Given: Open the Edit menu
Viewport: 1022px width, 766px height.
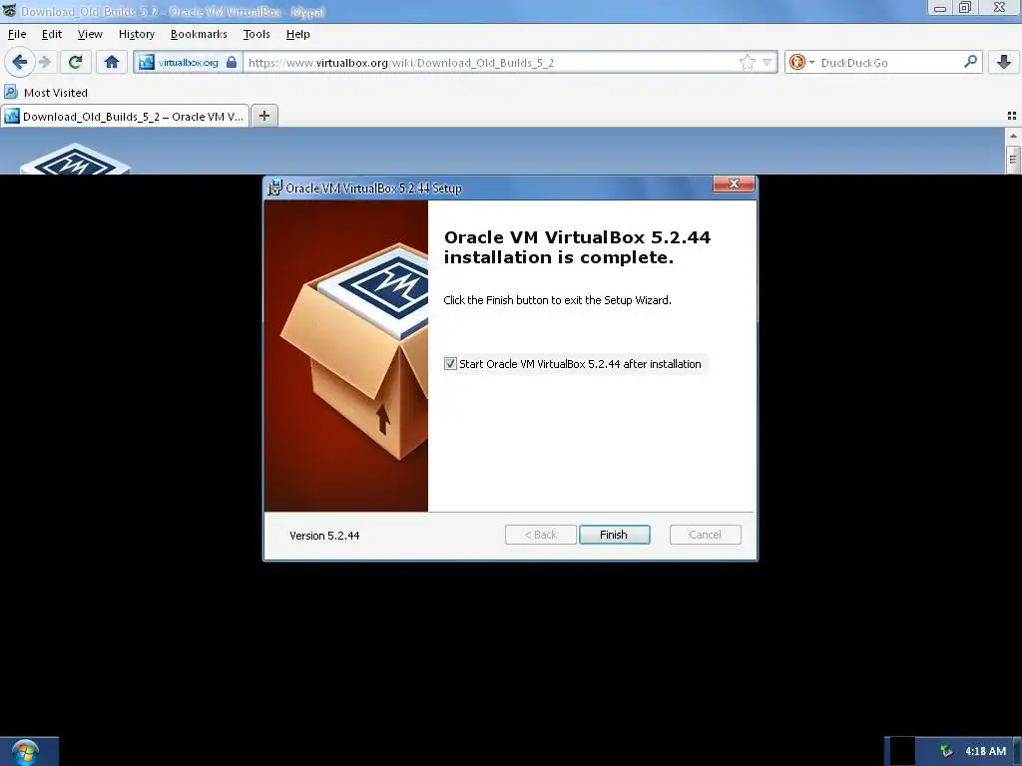Looking at the screenshot, I should click(52, 34).
